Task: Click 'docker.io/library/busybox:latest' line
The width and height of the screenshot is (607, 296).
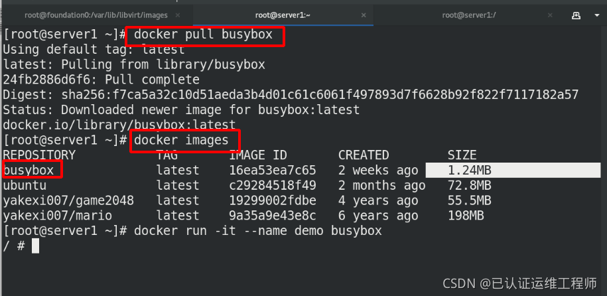Action: point(119,125)
